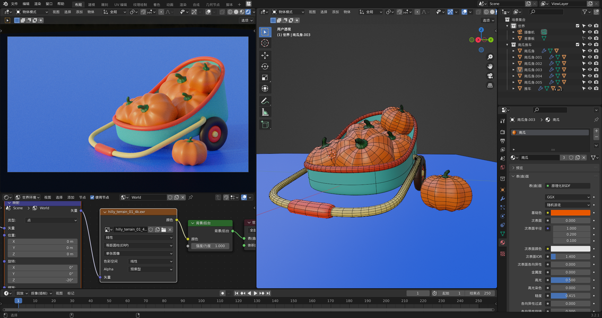Image resolution: width=602 pixels, height=318 pixels.
Task: Select the Move tool in viewport toolbar
Action: click(265, 55)
